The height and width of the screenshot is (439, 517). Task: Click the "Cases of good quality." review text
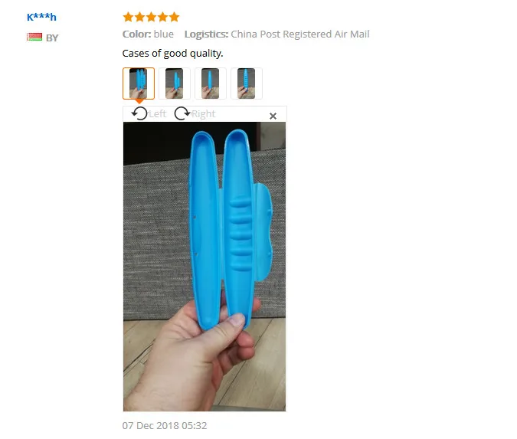(173, 54)
